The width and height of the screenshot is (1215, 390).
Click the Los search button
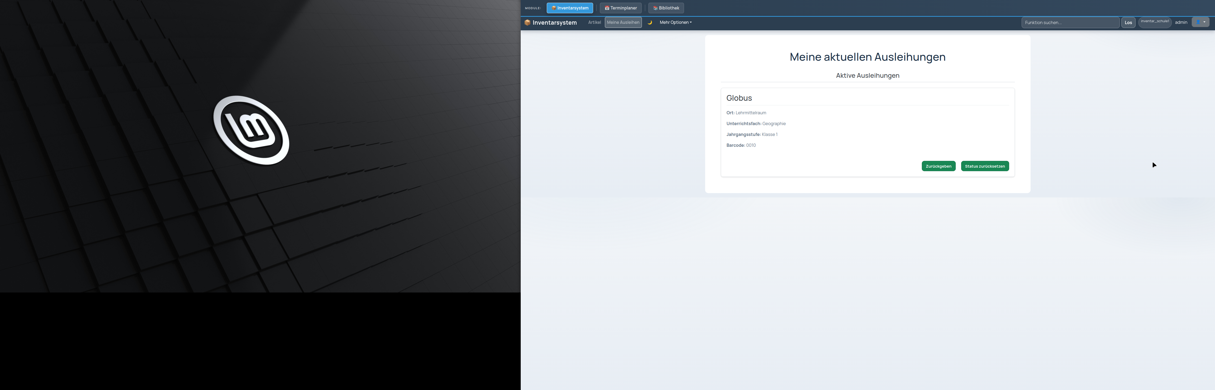(1128, 22)
